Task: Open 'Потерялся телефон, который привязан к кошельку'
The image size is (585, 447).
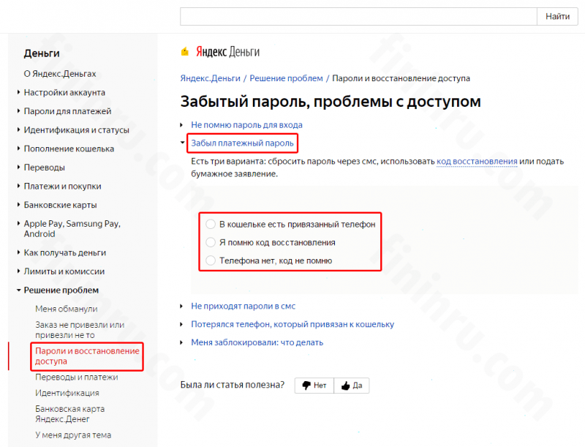Action: 292,324
